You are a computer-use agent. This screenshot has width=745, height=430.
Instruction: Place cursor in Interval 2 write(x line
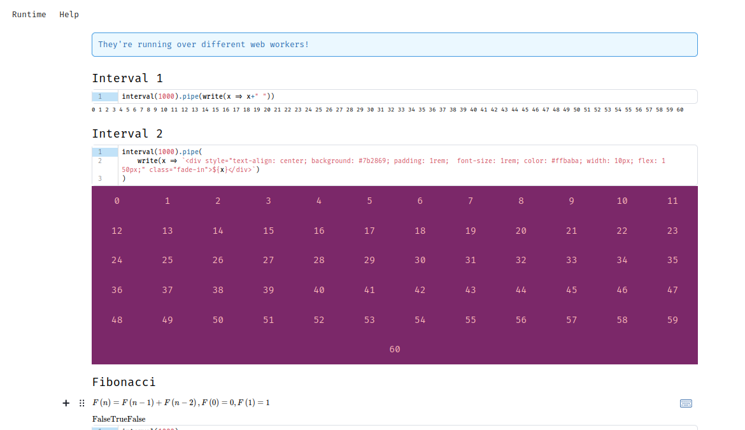407,166
